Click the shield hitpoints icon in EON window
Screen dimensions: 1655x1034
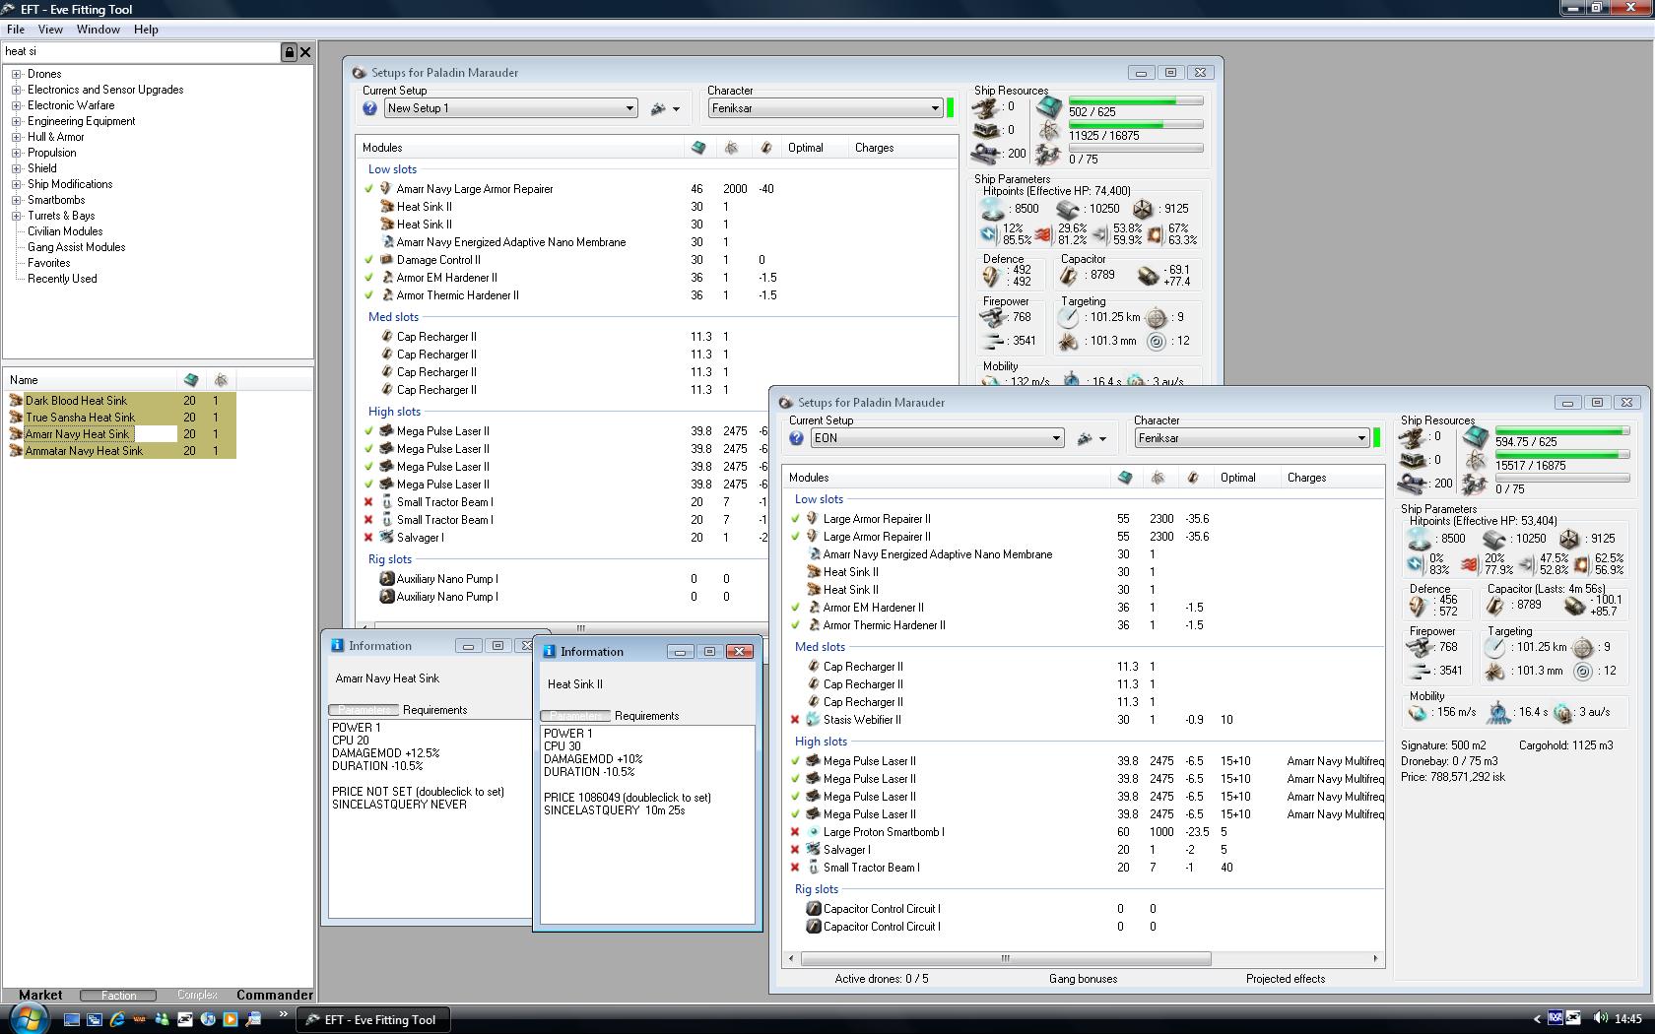point(1420,539)
